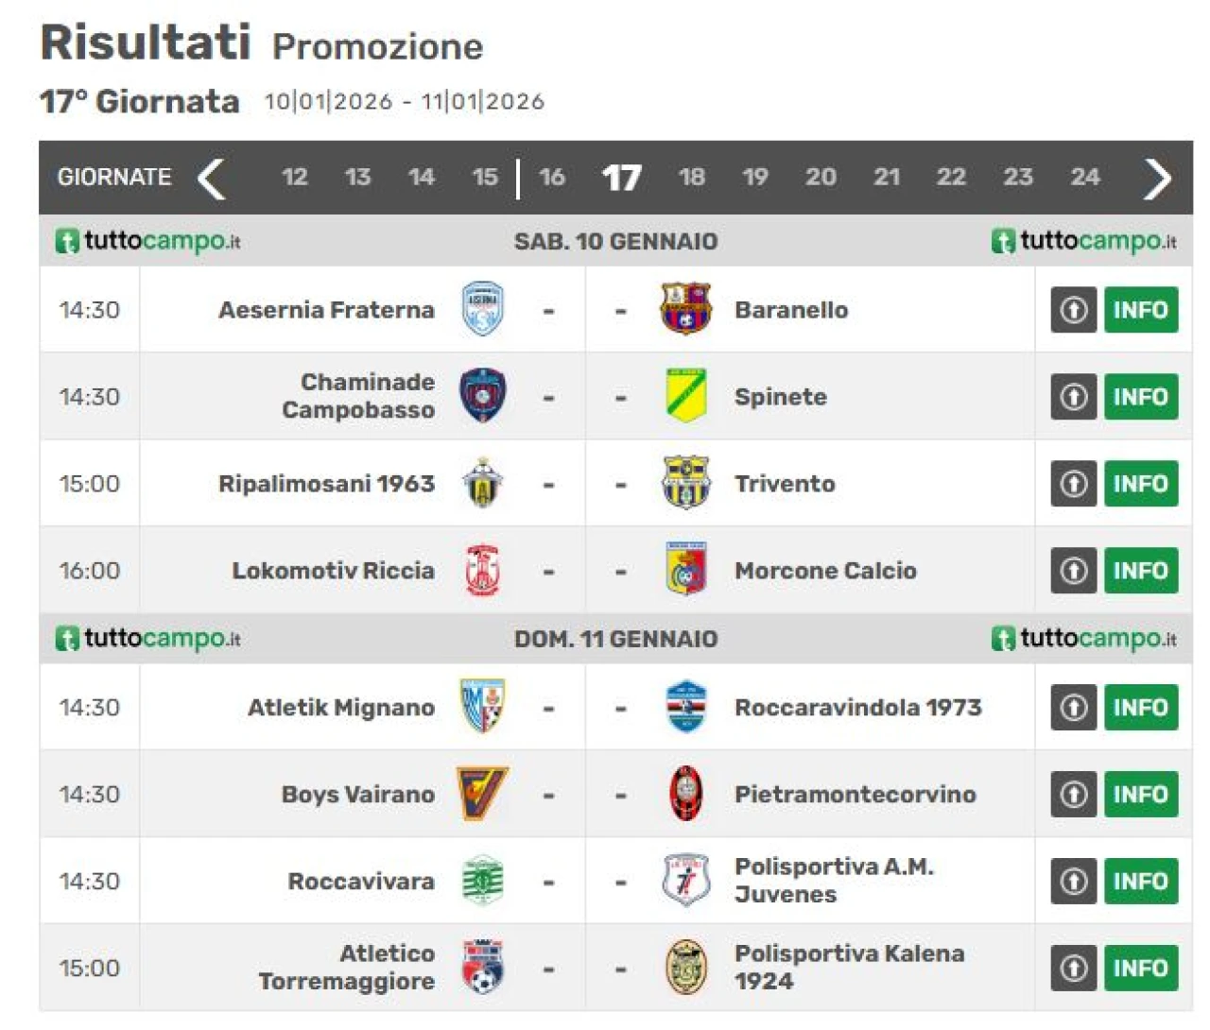Open the Trivento team link

[x=785, y=484]
